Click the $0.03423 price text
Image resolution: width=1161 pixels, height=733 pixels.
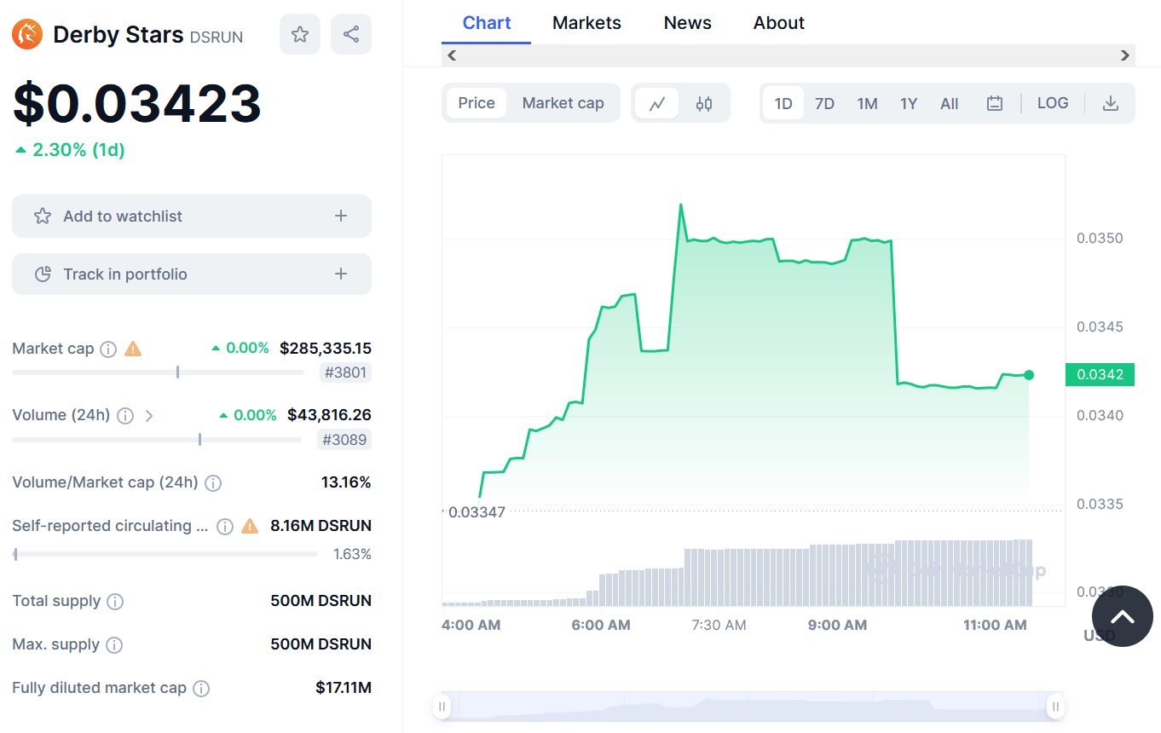(137, 103)
